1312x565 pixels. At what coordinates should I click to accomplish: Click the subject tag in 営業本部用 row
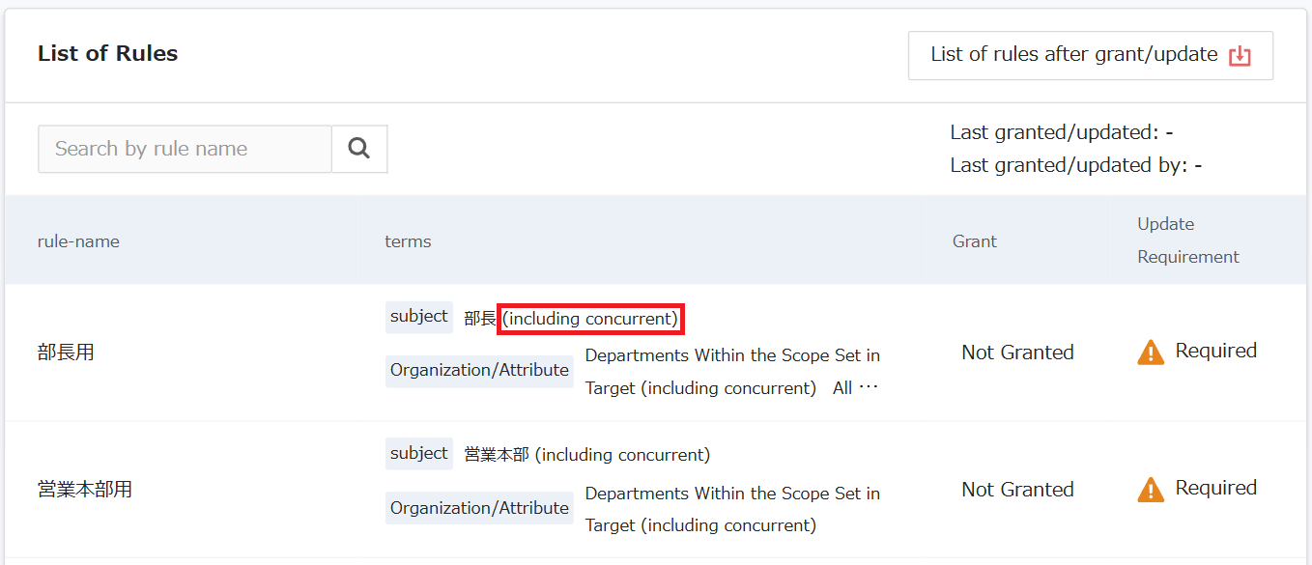(418, 454)
